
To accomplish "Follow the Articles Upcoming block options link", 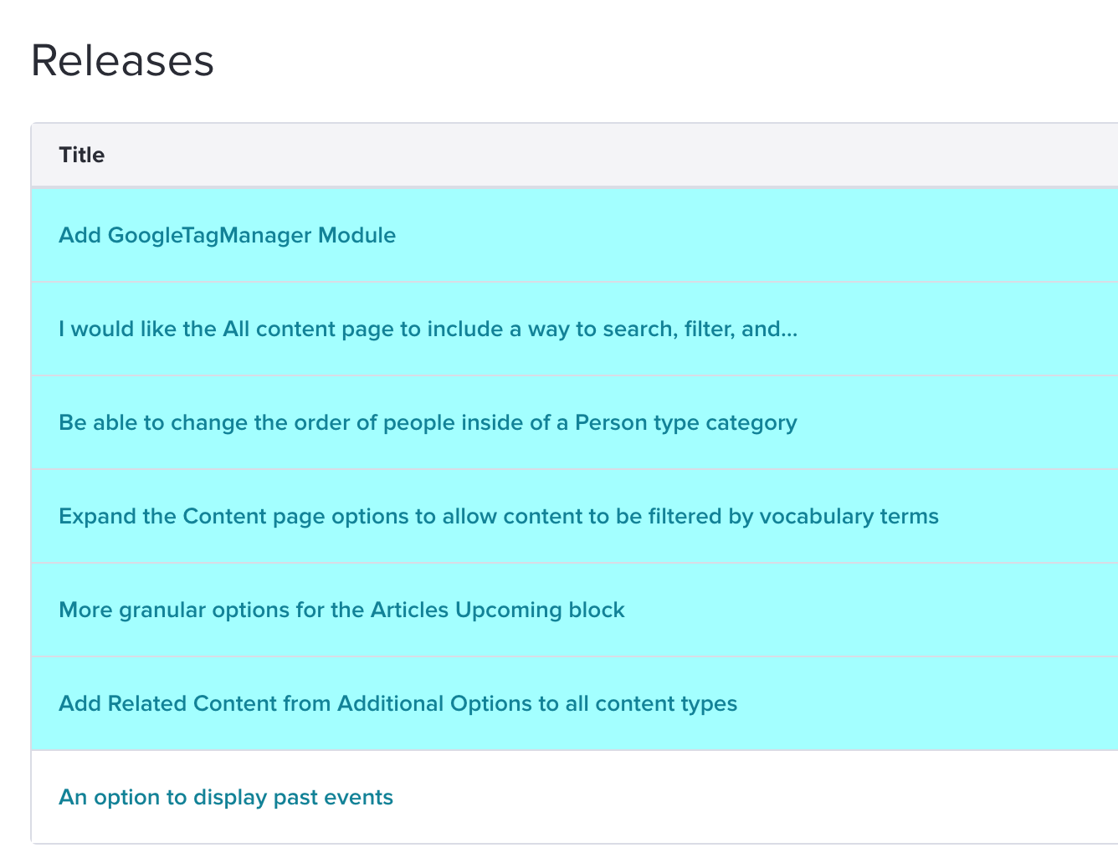I will pyautogui.click(x=341, y=610).
